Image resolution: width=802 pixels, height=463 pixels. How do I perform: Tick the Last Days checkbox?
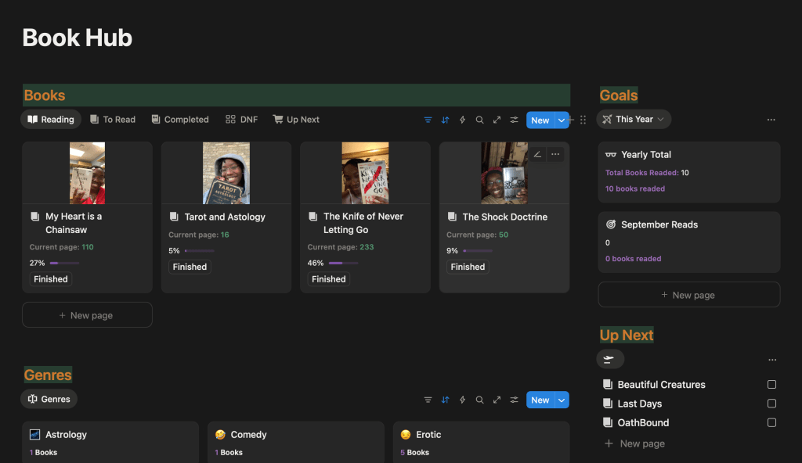click(x=771, y=404)
